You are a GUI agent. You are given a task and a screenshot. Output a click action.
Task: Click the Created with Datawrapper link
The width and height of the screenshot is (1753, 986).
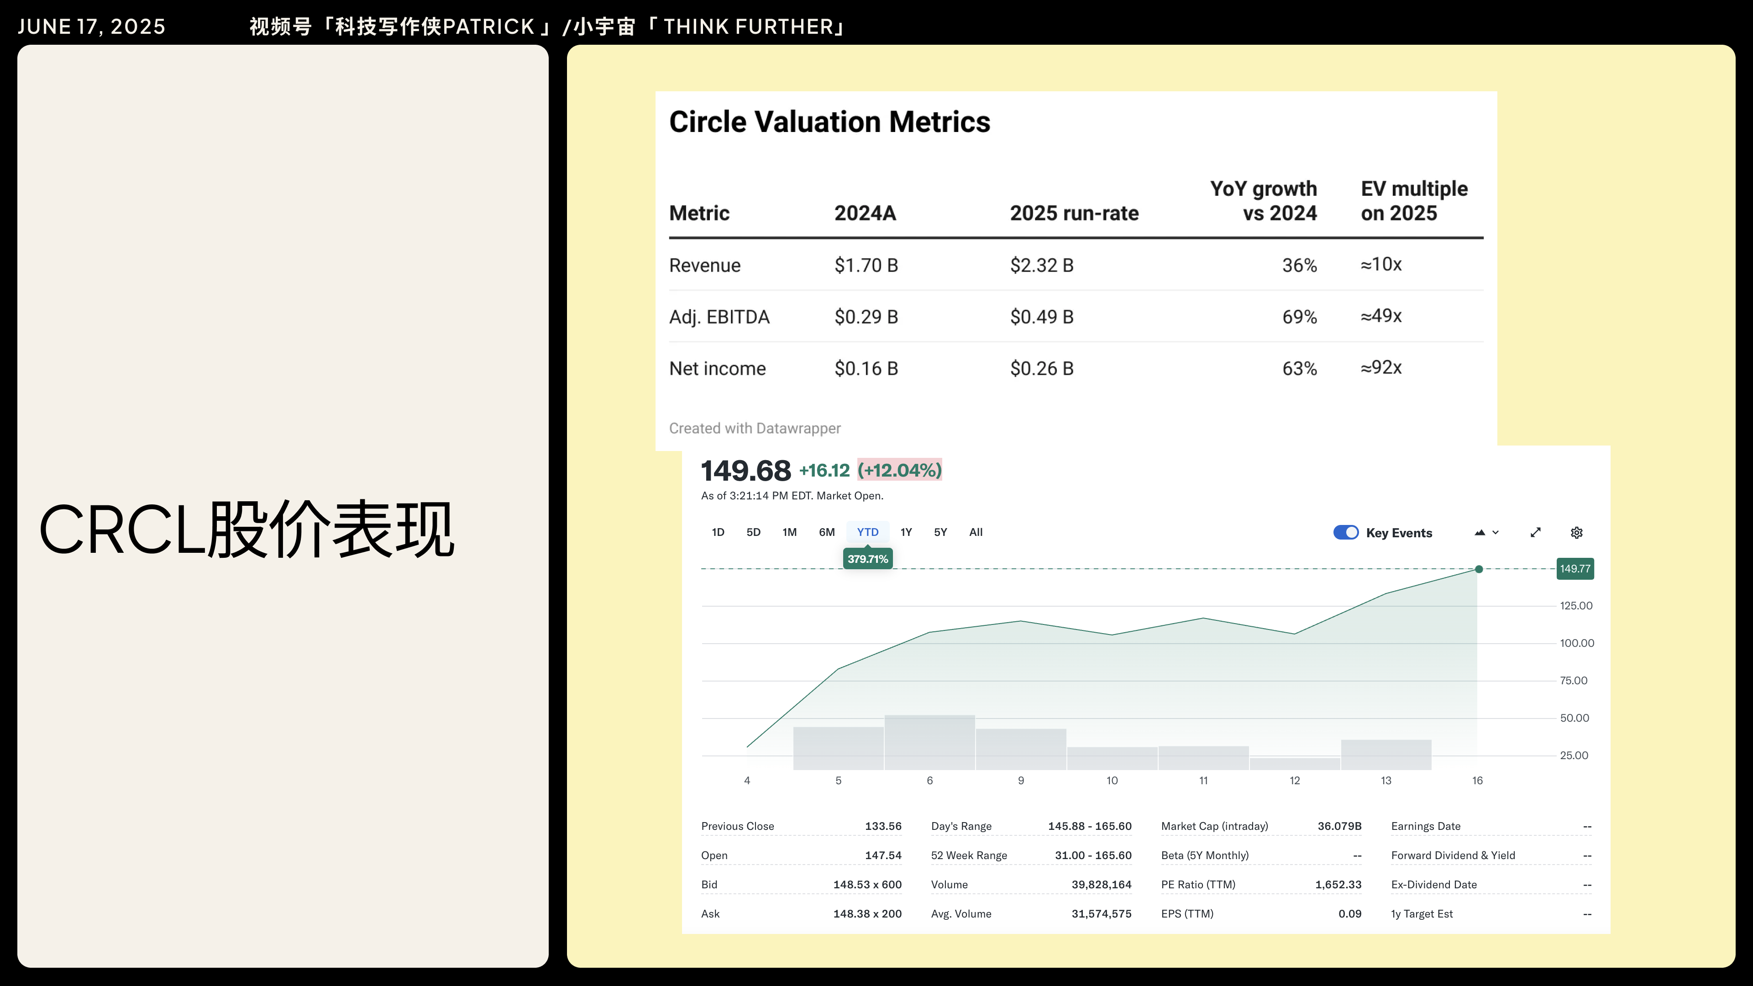(755, 429)
